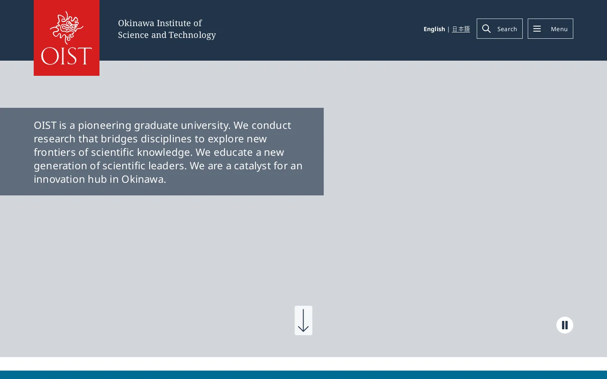Viewport: 607px width, 379px height.
Task: Pause the hero video playback
Action: click(x=565, y=325)
